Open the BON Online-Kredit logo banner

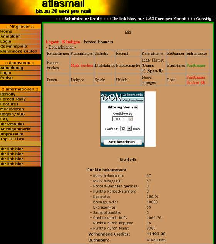[122, 98]
